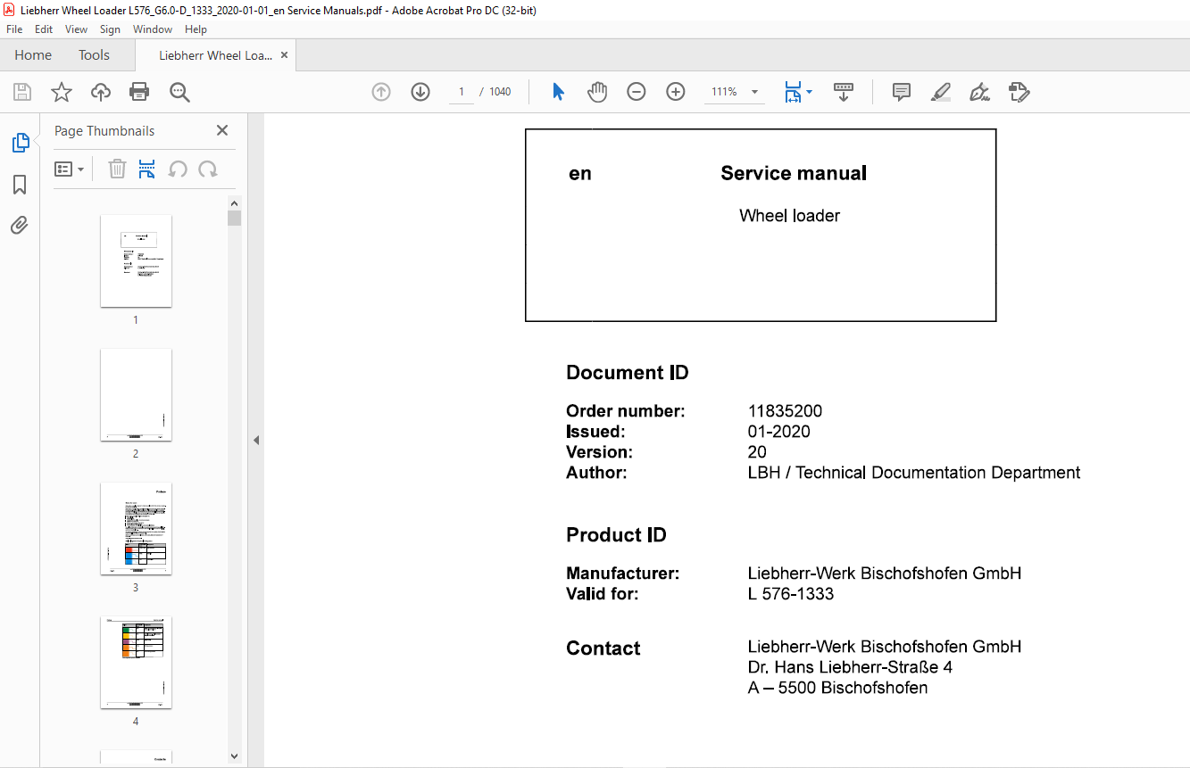The image size is (1190, 768).
Task: Select page 1 thumbnail
Action: [x=136, y=260]
